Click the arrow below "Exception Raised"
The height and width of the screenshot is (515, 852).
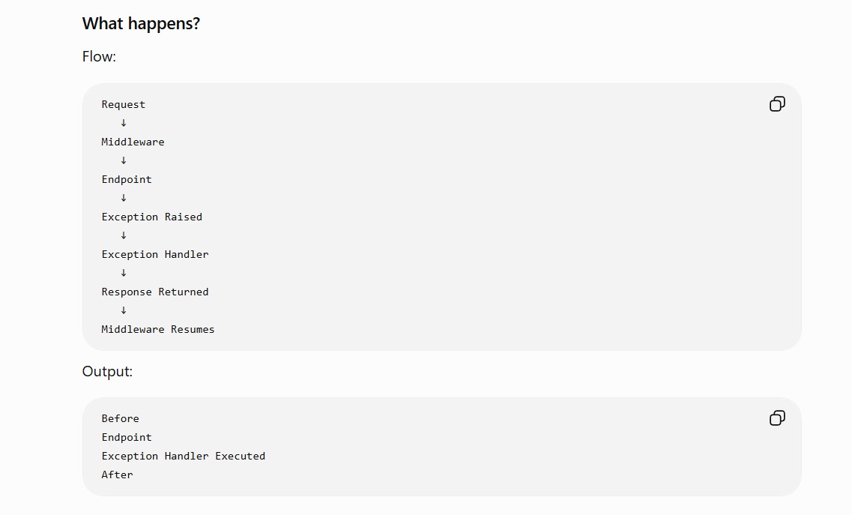(x=124, y=235)
